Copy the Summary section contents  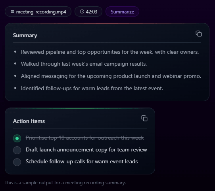point(199,34)
